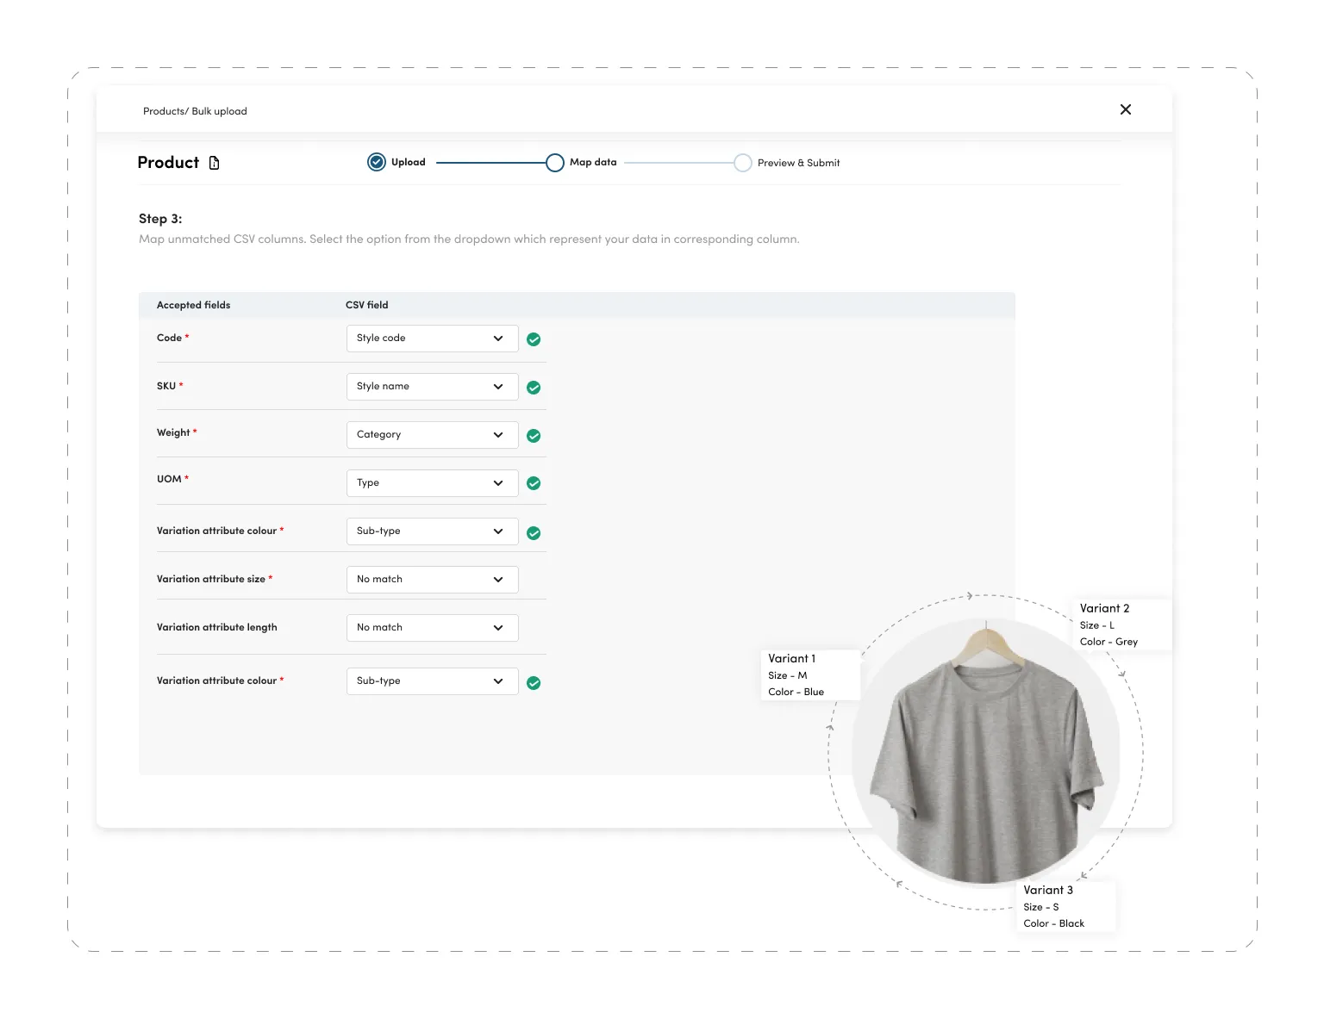
Task: Open the Weight field's Category dropdown
Action: click(432, 435)
